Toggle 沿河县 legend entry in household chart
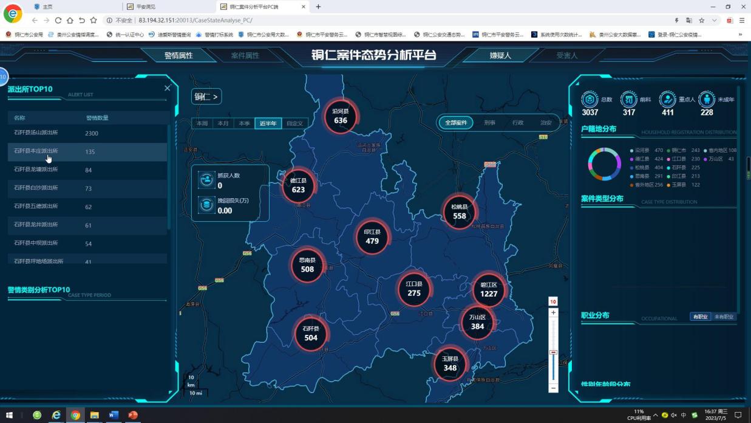The height and width of the screenshot is (423, 751). [x=641, y=150]
